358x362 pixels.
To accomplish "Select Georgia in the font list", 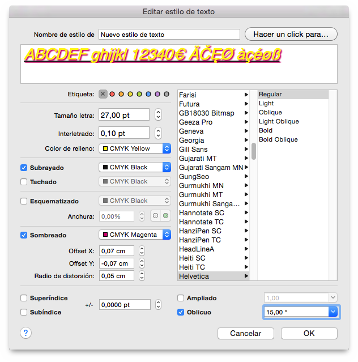I will click(x=191, y=140).
